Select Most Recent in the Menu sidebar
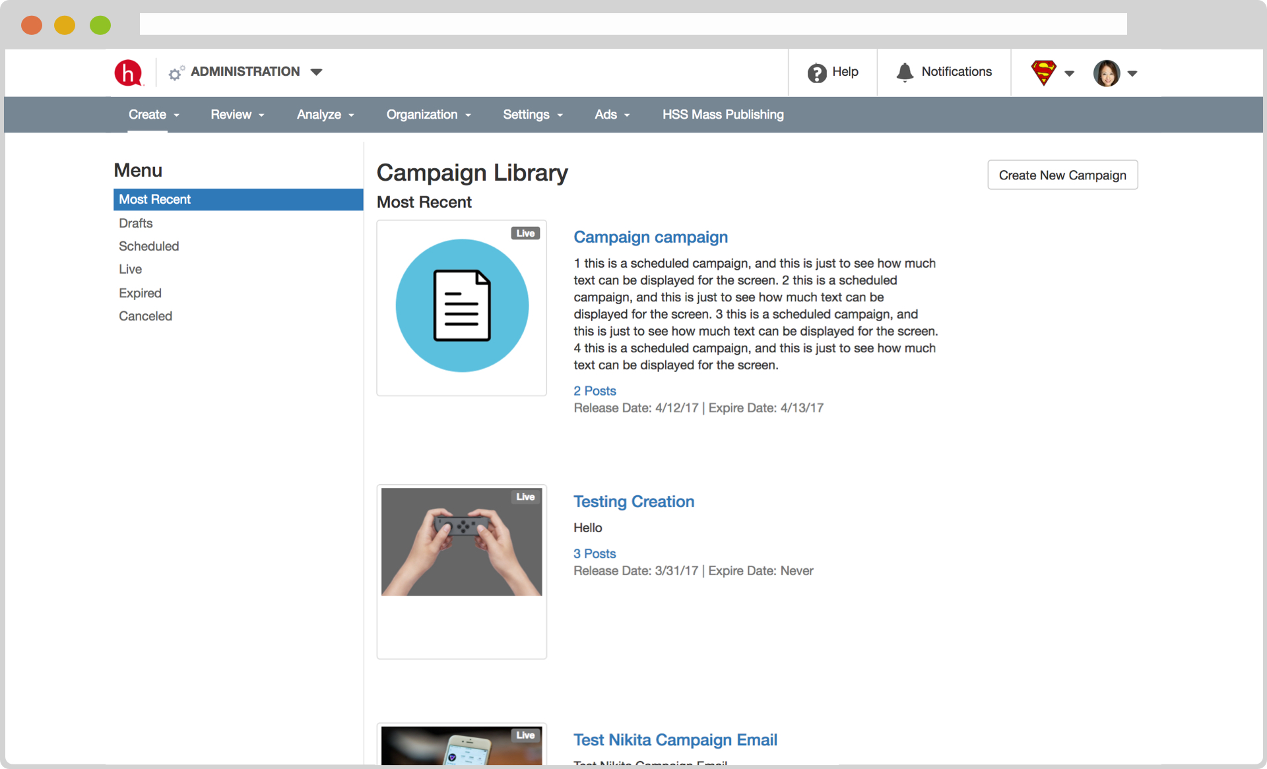1267x769 pixels. pyautogui.click(x=238, y=200)
